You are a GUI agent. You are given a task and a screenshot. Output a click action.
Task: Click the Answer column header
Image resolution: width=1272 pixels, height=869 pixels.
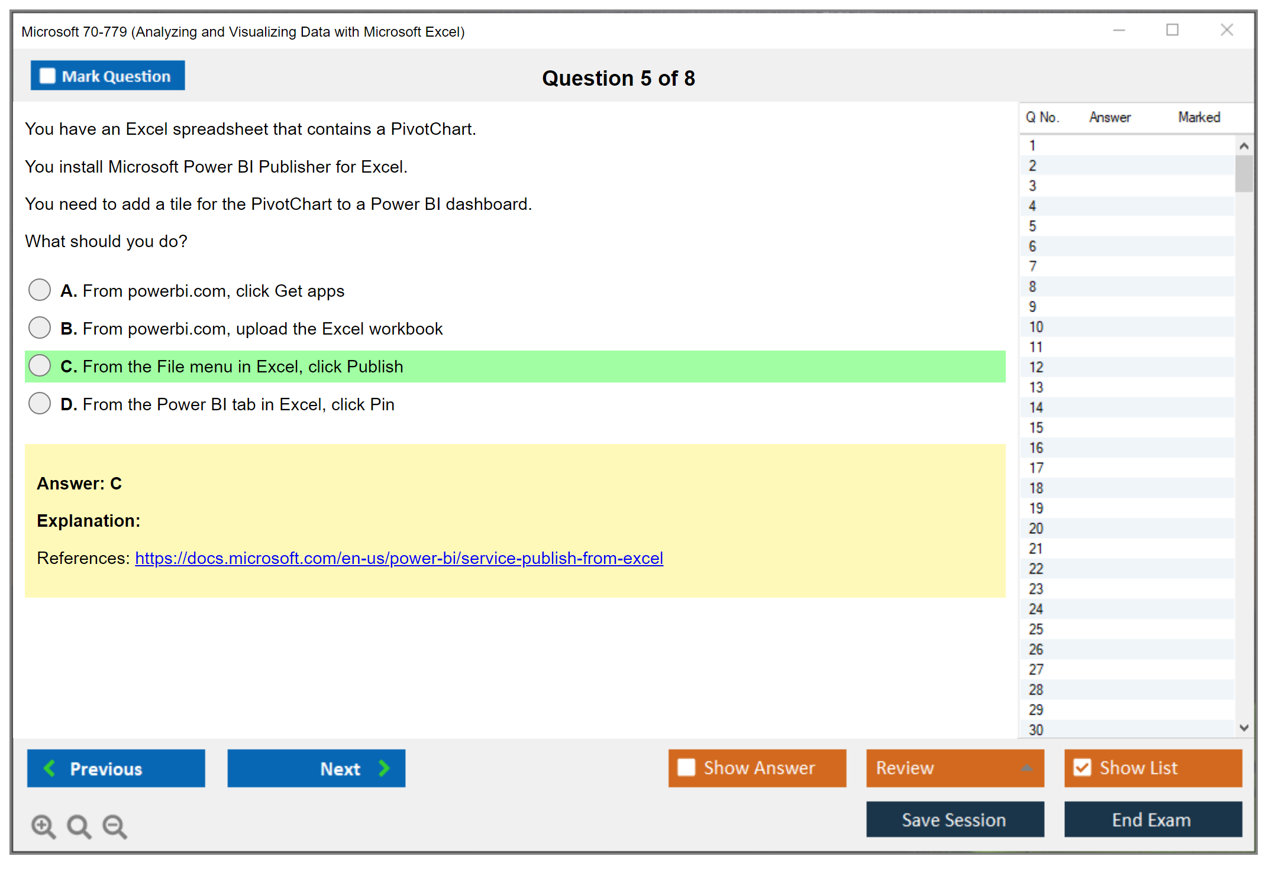1109,117
